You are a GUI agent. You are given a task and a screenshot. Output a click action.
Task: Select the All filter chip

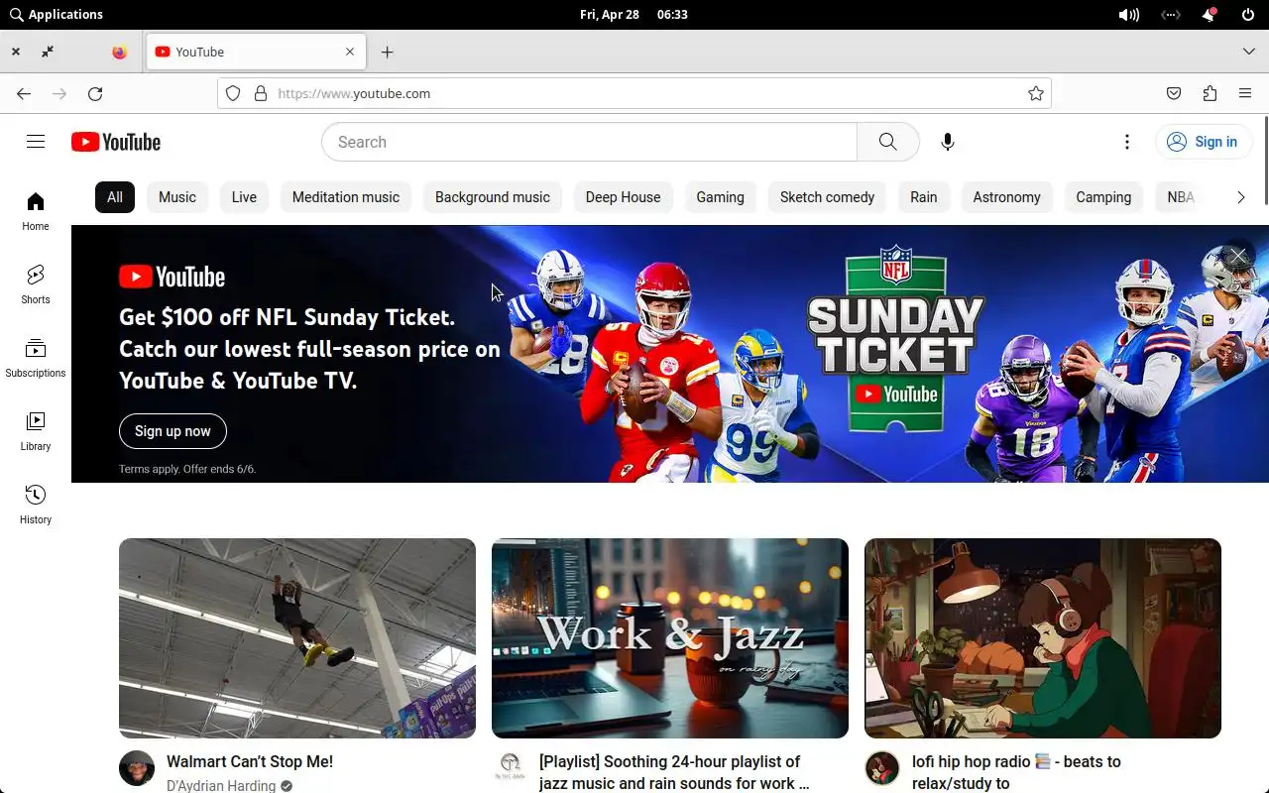tap(115, 197)
